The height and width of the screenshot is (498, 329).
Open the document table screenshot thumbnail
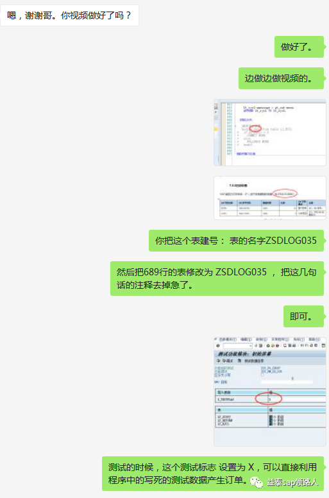[269, 198]
